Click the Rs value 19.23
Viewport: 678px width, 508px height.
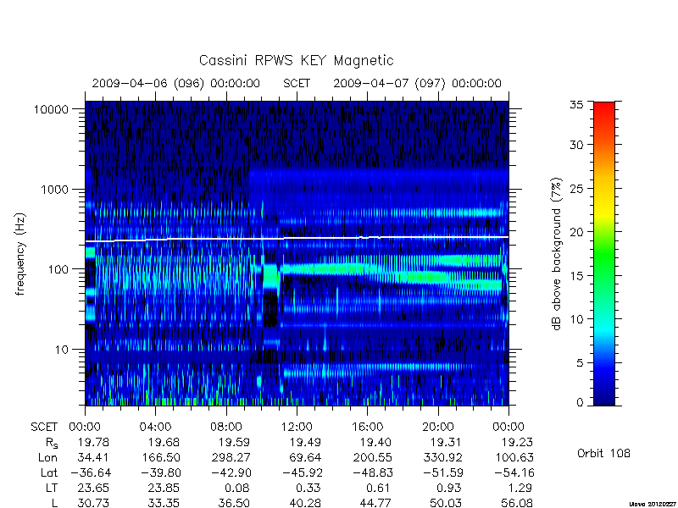click(x=517, y=442)
